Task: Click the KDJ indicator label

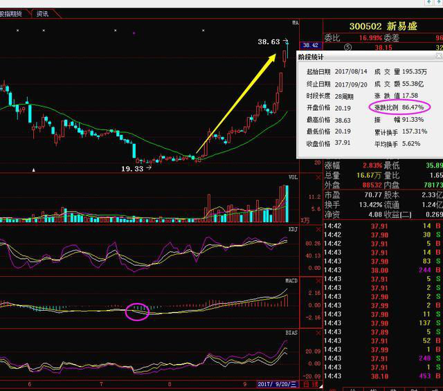Action: 293,229
